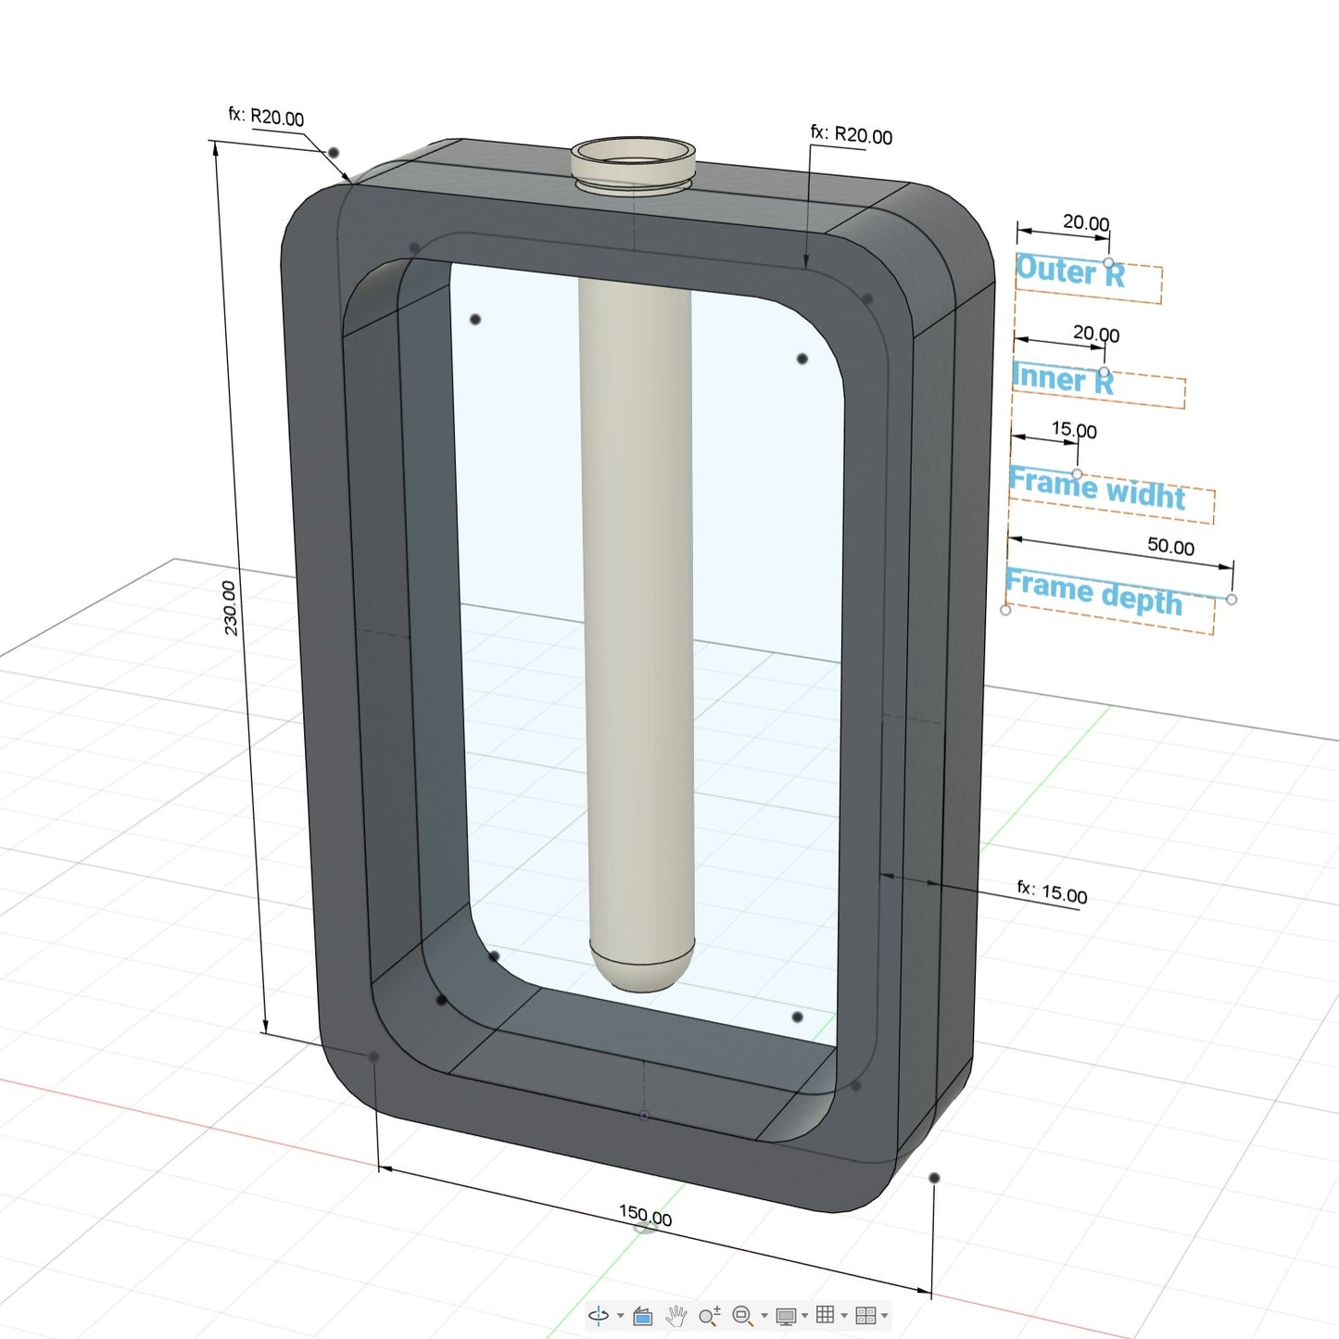Select the Inner R text label
Viewport: 1339px width, 1339px height.
pos(1063,379)
